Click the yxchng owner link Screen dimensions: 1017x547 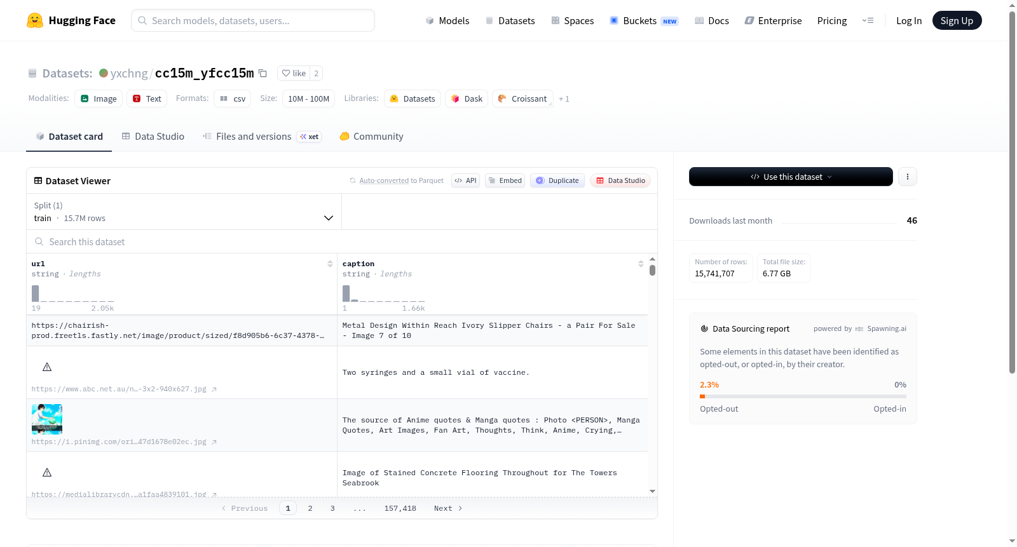point(129,73)
